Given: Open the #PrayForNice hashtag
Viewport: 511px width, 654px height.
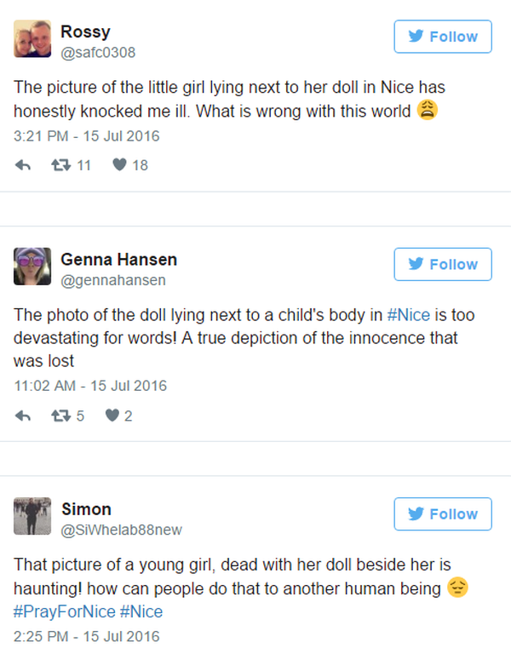Looking at the screenshot, I should 64,611.
